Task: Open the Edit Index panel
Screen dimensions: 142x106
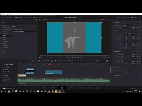Action: [28, 18]
